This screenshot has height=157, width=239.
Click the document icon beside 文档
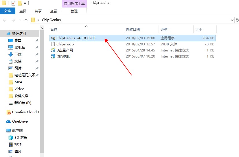point(11,61)
